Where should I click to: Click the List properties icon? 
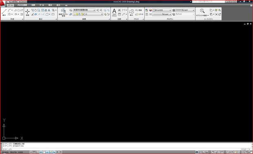point(146,14)
